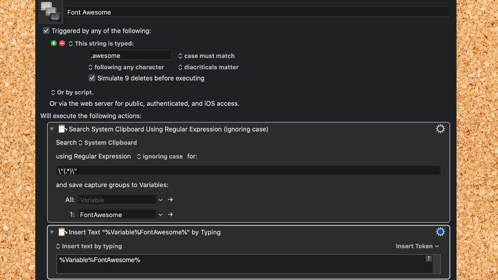This screenshot has width=498, height=280.
Task: Click the 'Or via the web server' text line
Action: [x=144, y=104]
